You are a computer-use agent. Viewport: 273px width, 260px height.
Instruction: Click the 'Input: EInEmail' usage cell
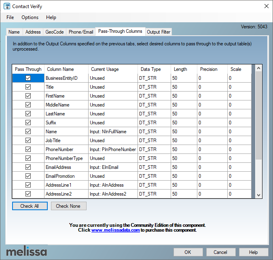tap(113, 167)
